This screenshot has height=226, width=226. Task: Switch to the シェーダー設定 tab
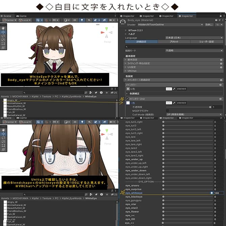pos(207,41)
